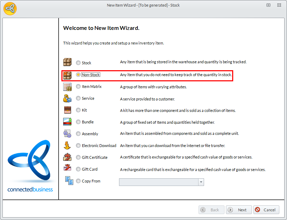
Task: Click the Gift Certificate description text
Action: tap(186, 157)
